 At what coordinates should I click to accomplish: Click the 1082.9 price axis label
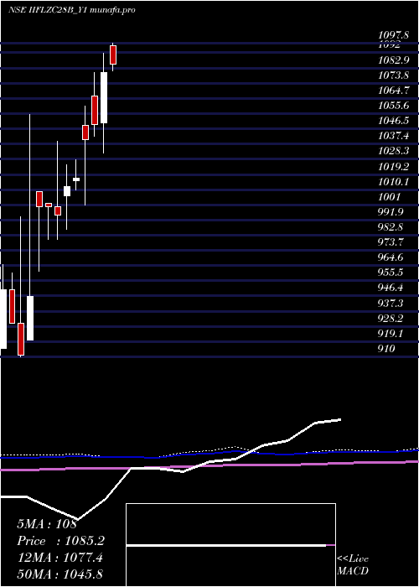394,60
